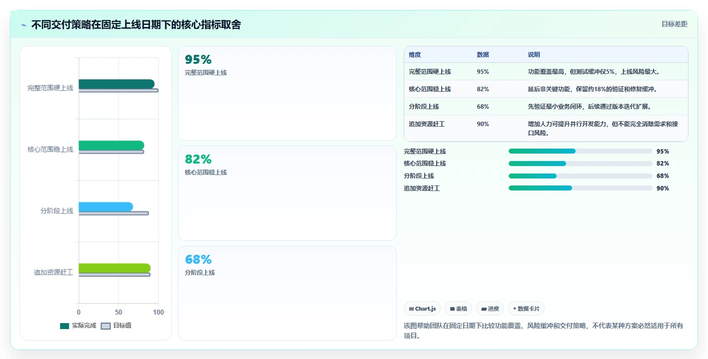Image resolution: width=708 pixels, height=359 pixels.
Task: Click the 数据 table column header
Action: pos(483,55)
